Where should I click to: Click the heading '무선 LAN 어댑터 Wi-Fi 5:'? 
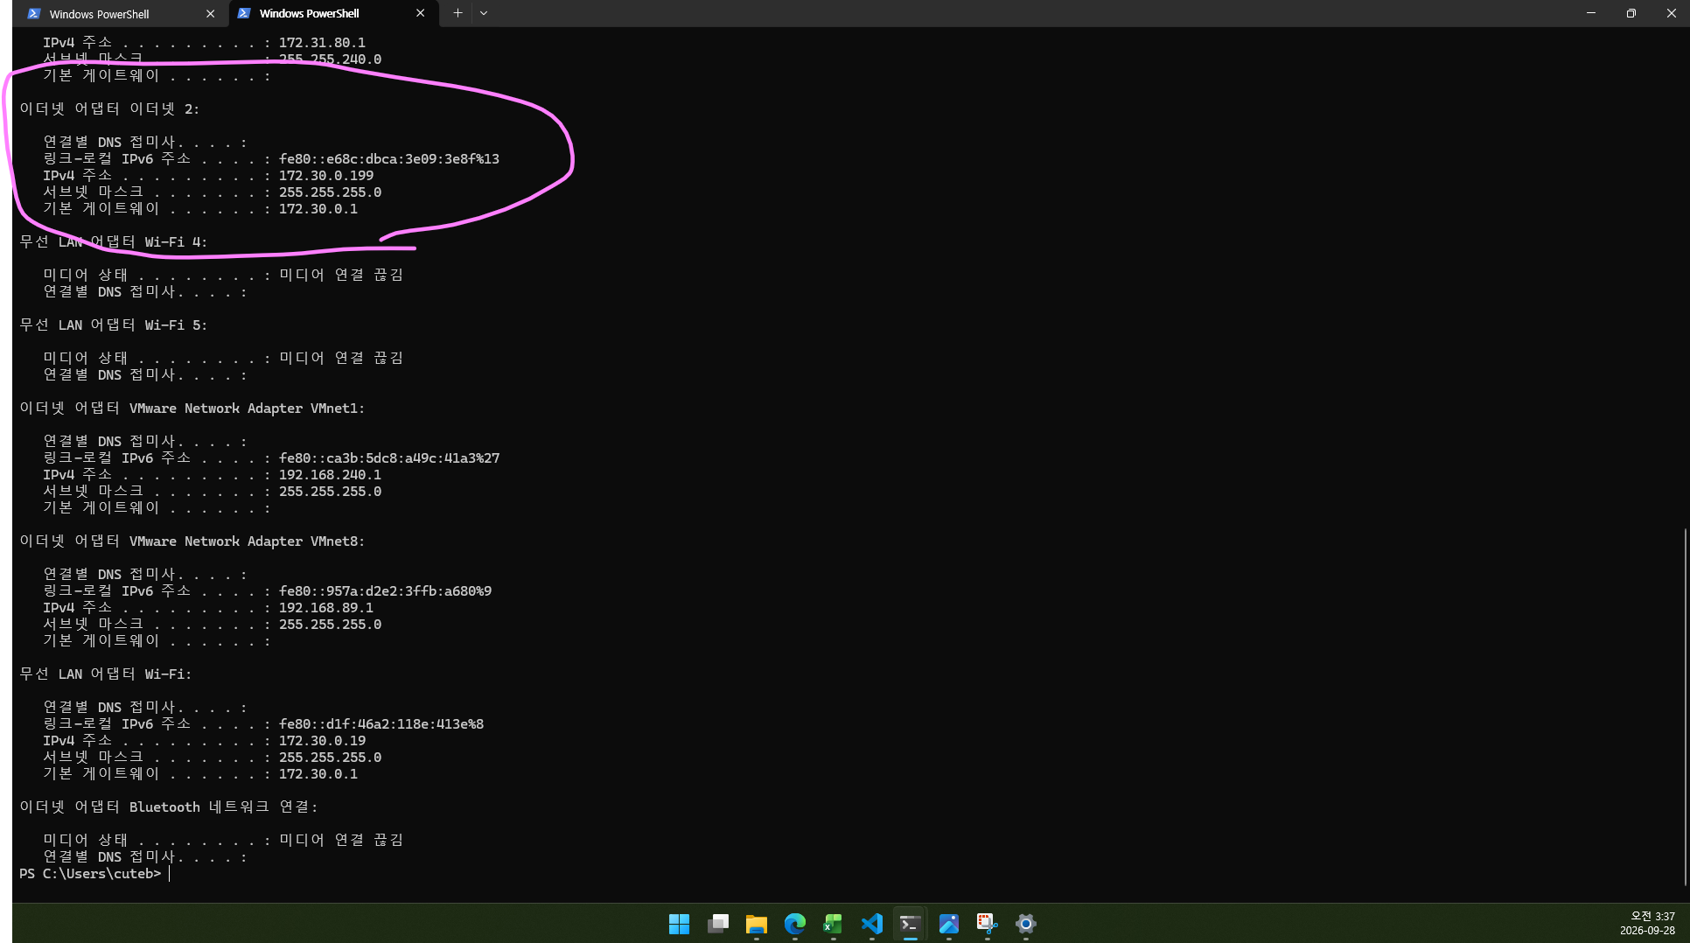pos(113,325)
